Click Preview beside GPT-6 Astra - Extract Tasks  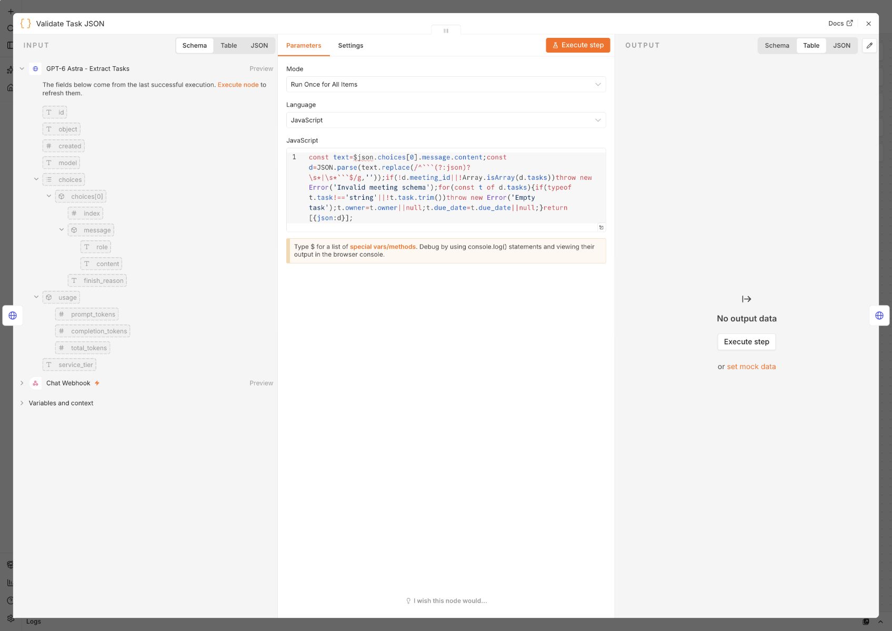[x=261, y=69]
